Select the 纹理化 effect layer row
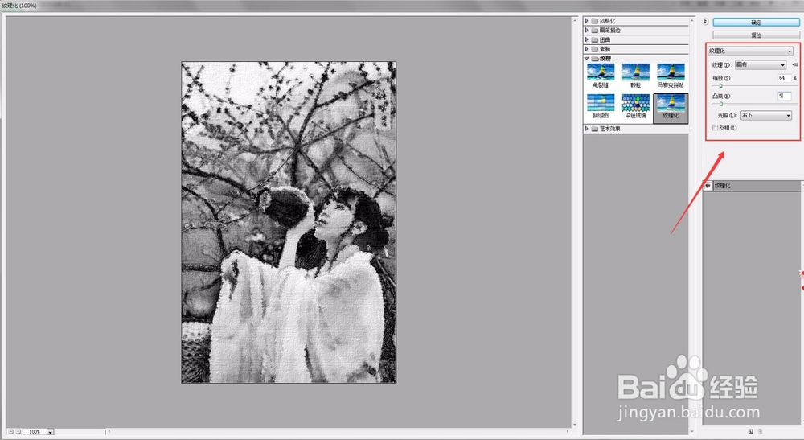Viewport: 804px width, 440px height. point(751,186)
